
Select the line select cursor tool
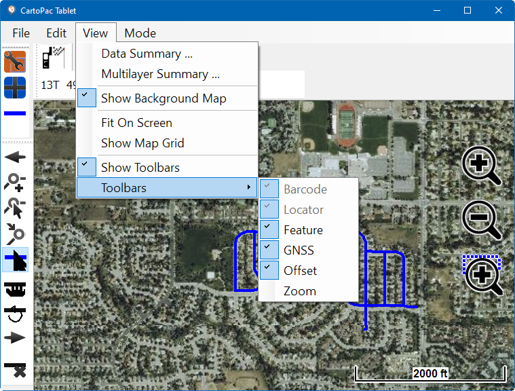pyautogui.click(x=15, y=260)
